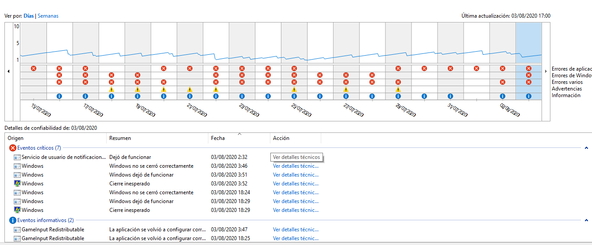The height and width of the screenshot is (245, 592).
Task: Open Ver detalles técnicos for Servicio de usuario row
Action: pyautogui.click(x=296, y=157)
